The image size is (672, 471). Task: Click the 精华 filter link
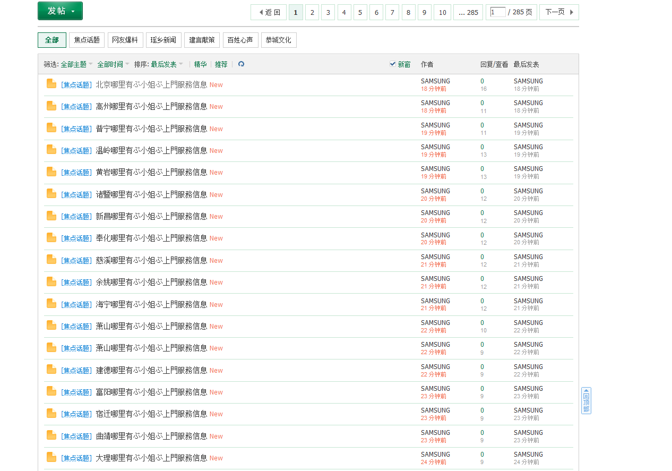tap(200, 64)
